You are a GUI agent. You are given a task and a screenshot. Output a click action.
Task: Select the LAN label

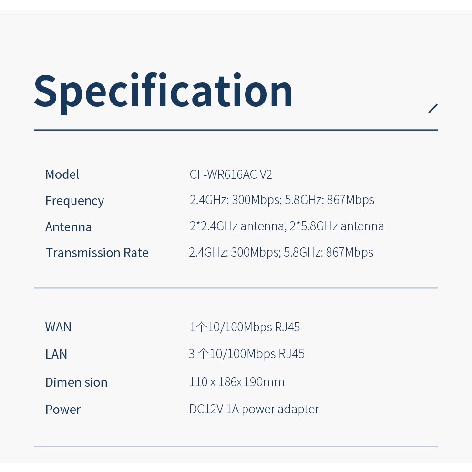(x=56, y=354)
